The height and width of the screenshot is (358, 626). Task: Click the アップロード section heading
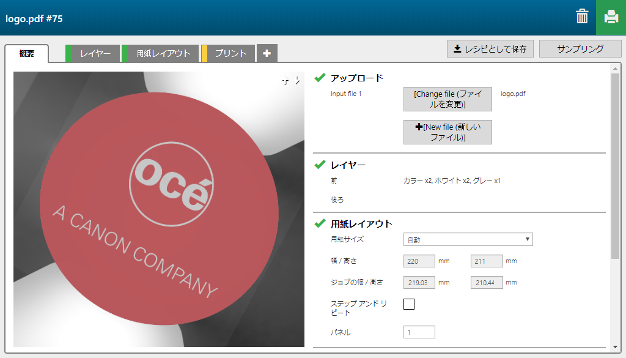[356, 78]
